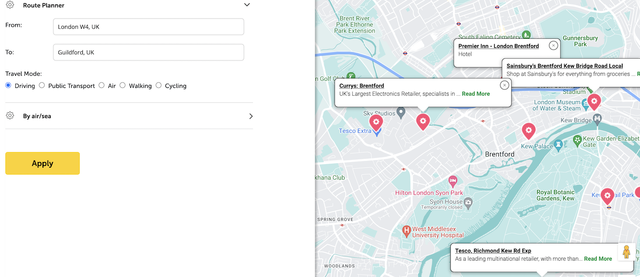Click the Kew Garden-Elizabeth Gate green icon
Screen dimensions: 640x277
pyautogui.click(x=577, y=140)
